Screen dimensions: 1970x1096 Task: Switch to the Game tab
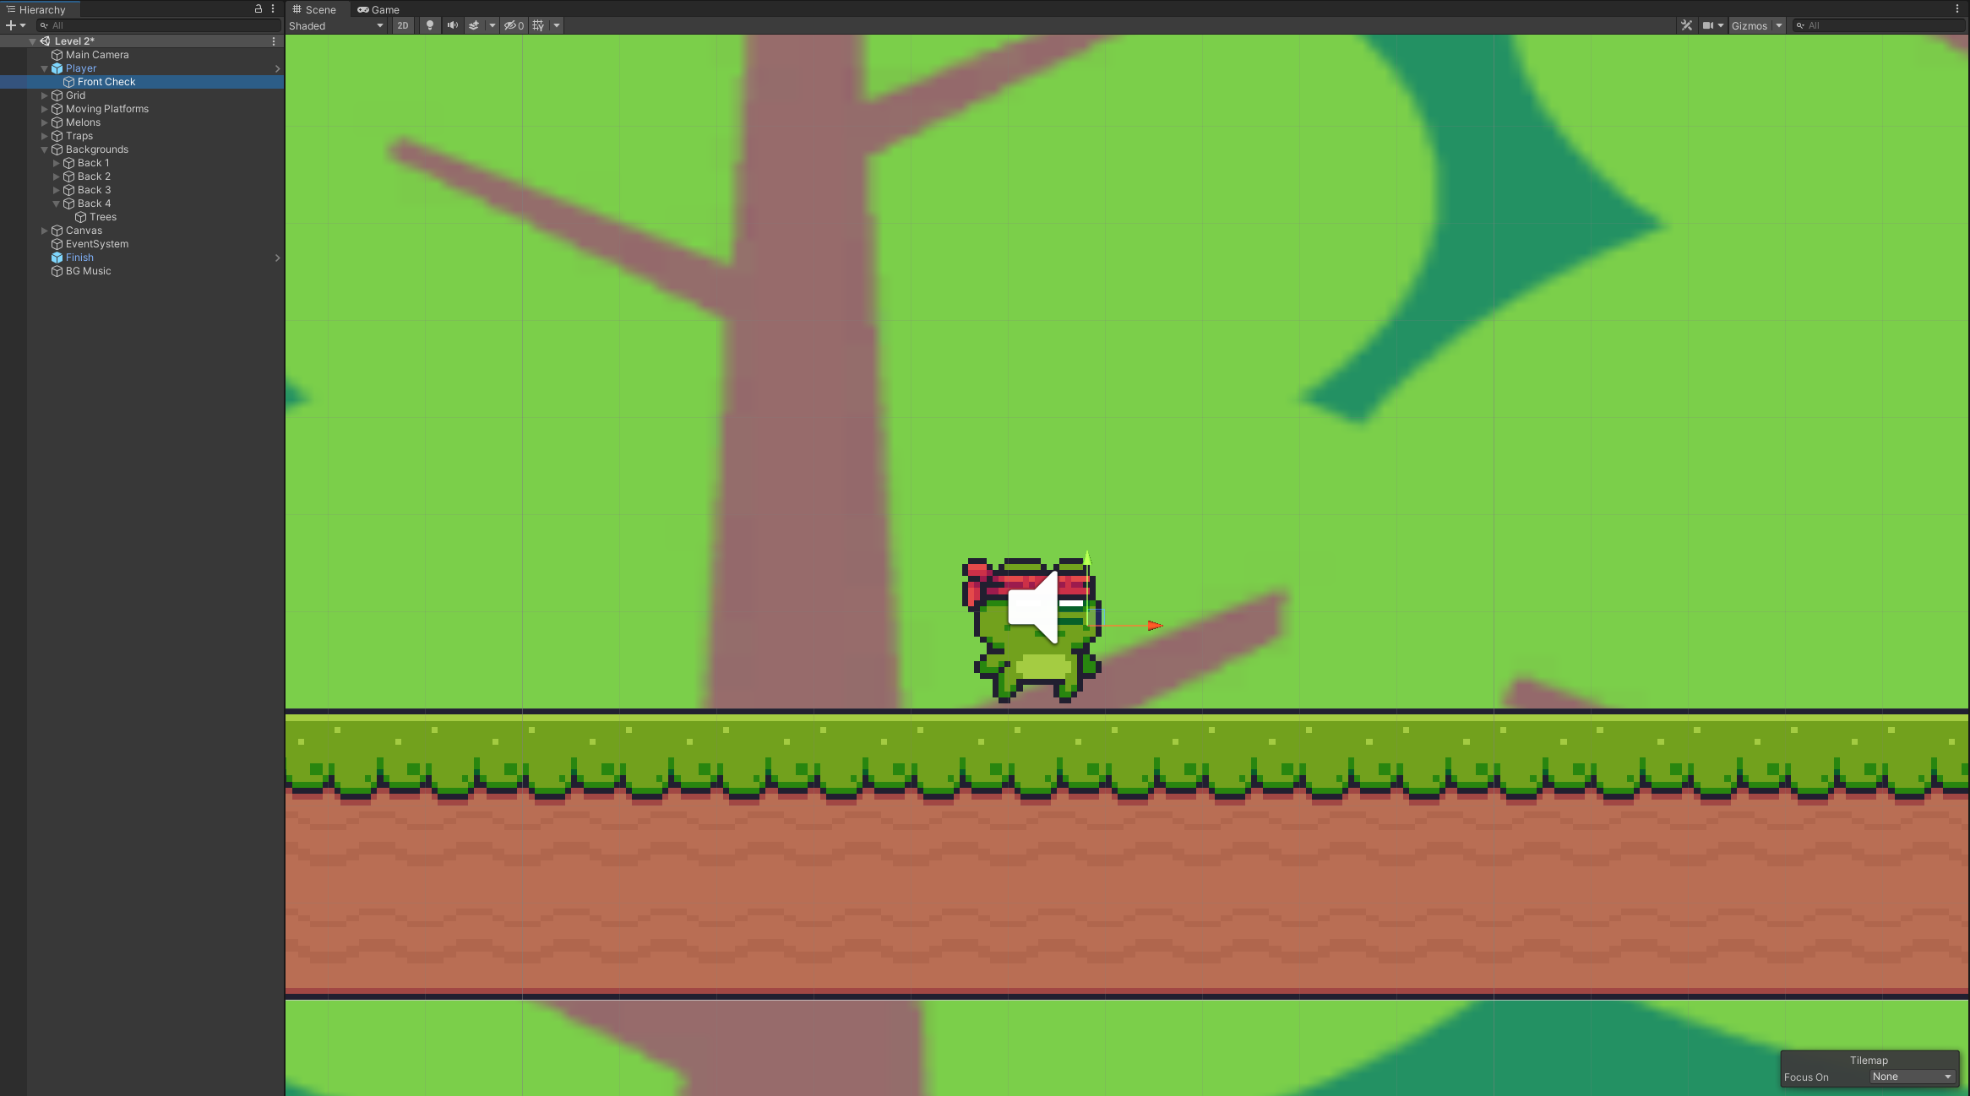pyautogui.click(x=378, y=9)
